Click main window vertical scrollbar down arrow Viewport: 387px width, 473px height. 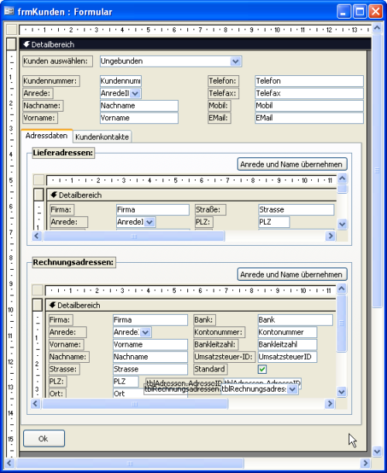377,451
